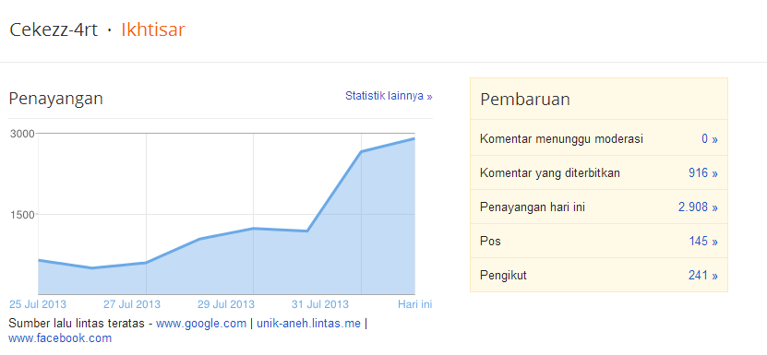The image size is (767, 355).
Task: Click the 'Hari ini' axis label
Action: click(x=415, y=304)
